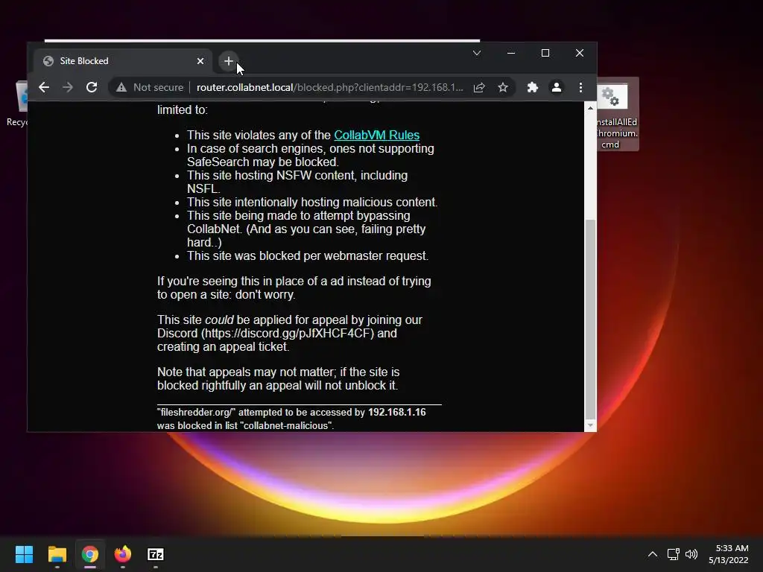Click the IP address 192.168.1.16
The image size is (763, 572).
396,413
